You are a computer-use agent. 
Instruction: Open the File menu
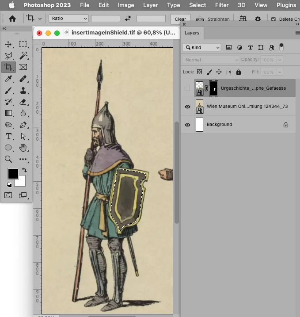coord(85,5)
